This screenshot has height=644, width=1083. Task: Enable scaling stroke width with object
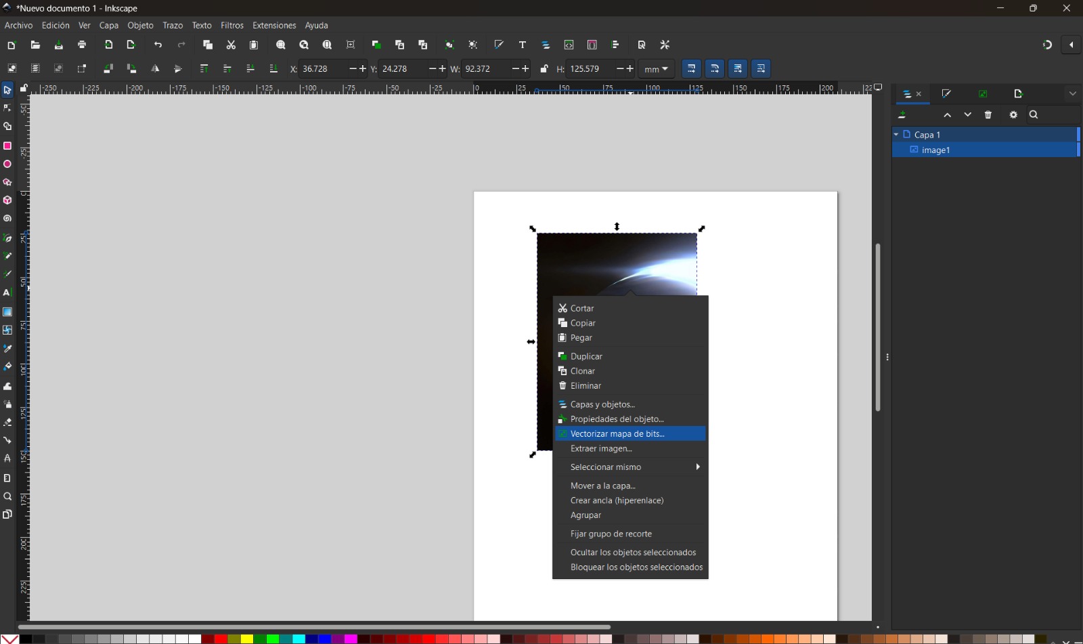692,68
